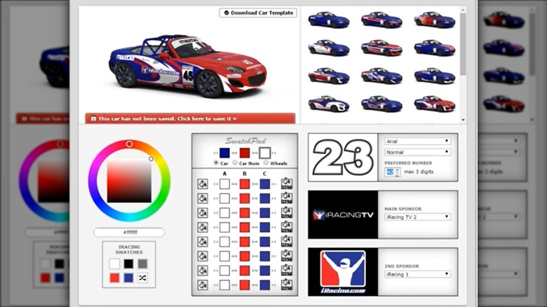Image resolution: width=547 pixels, height=307 pixels.
Task: Click the 'max 3 digits' text
Action: pos(419,172)
